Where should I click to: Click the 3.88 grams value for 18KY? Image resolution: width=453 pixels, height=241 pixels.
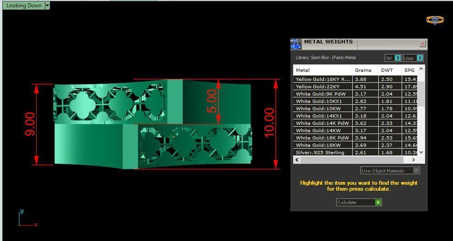coord(360,79)
